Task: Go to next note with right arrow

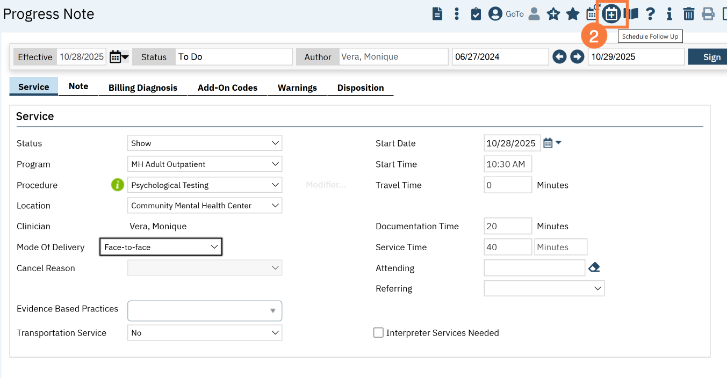Action: point(577,57)
